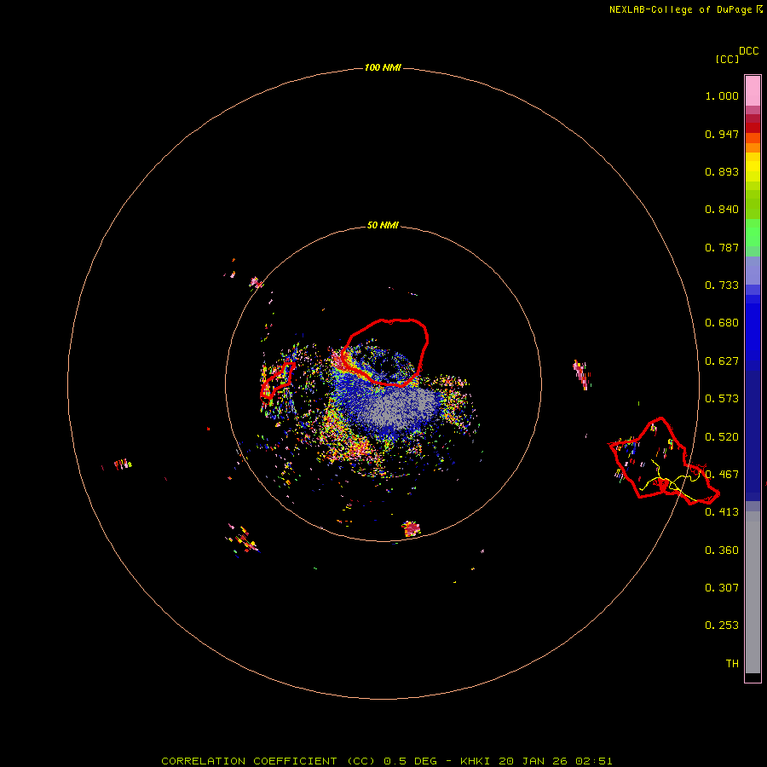This screenshot has height=767, width=767.
Task: Select the 0.467 scale value
Action: pyautogui.click(x=722, y=475)
